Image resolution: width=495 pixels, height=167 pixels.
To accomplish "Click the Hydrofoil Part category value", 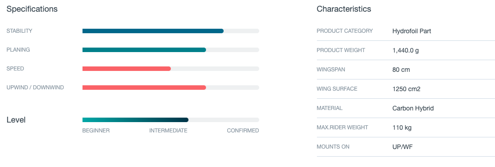I will (412, 31).
